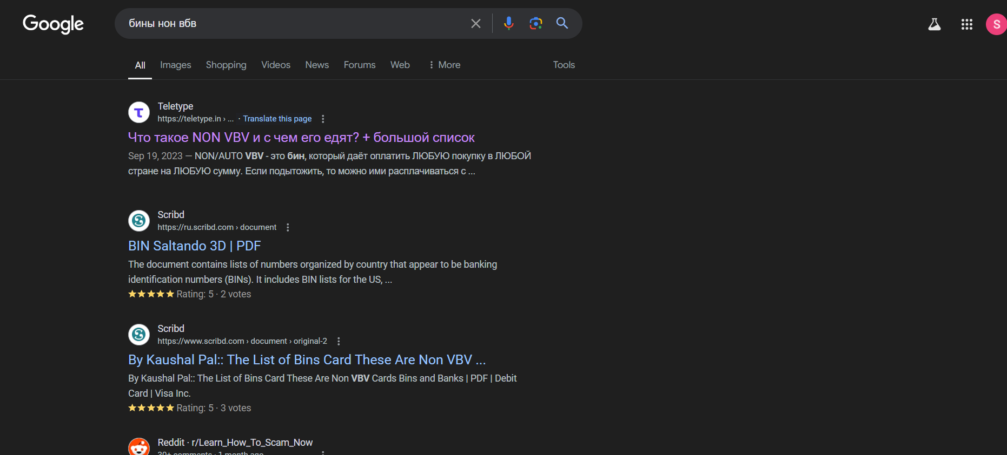Open the Tools options
The image size is (1007, 455).
[564, 65]
